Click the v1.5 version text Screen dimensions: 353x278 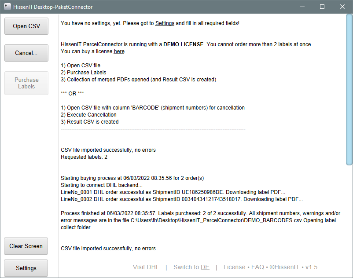pyautogui.click(x=311, y=267)
